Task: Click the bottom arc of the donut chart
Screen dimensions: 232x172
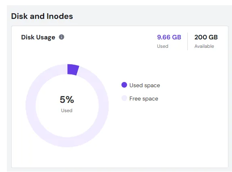Action: tap(67, 142)
